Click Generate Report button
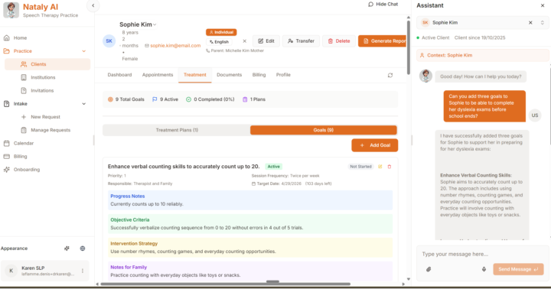Screen dimensions: 551x289 pyautogui.click(x=383, y=41)
